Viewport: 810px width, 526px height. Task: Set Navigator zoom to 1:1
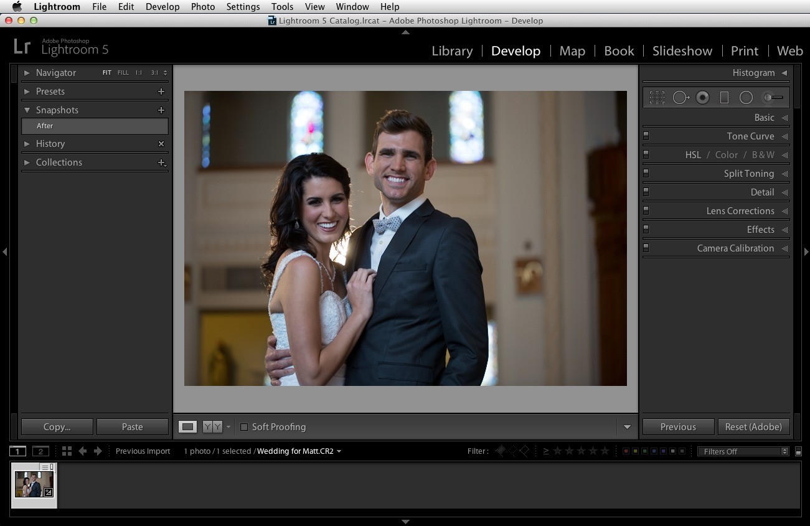coord(139,73)
